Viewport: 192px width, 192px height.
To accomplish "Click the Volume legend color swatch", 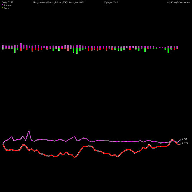I will click(2, 5).
